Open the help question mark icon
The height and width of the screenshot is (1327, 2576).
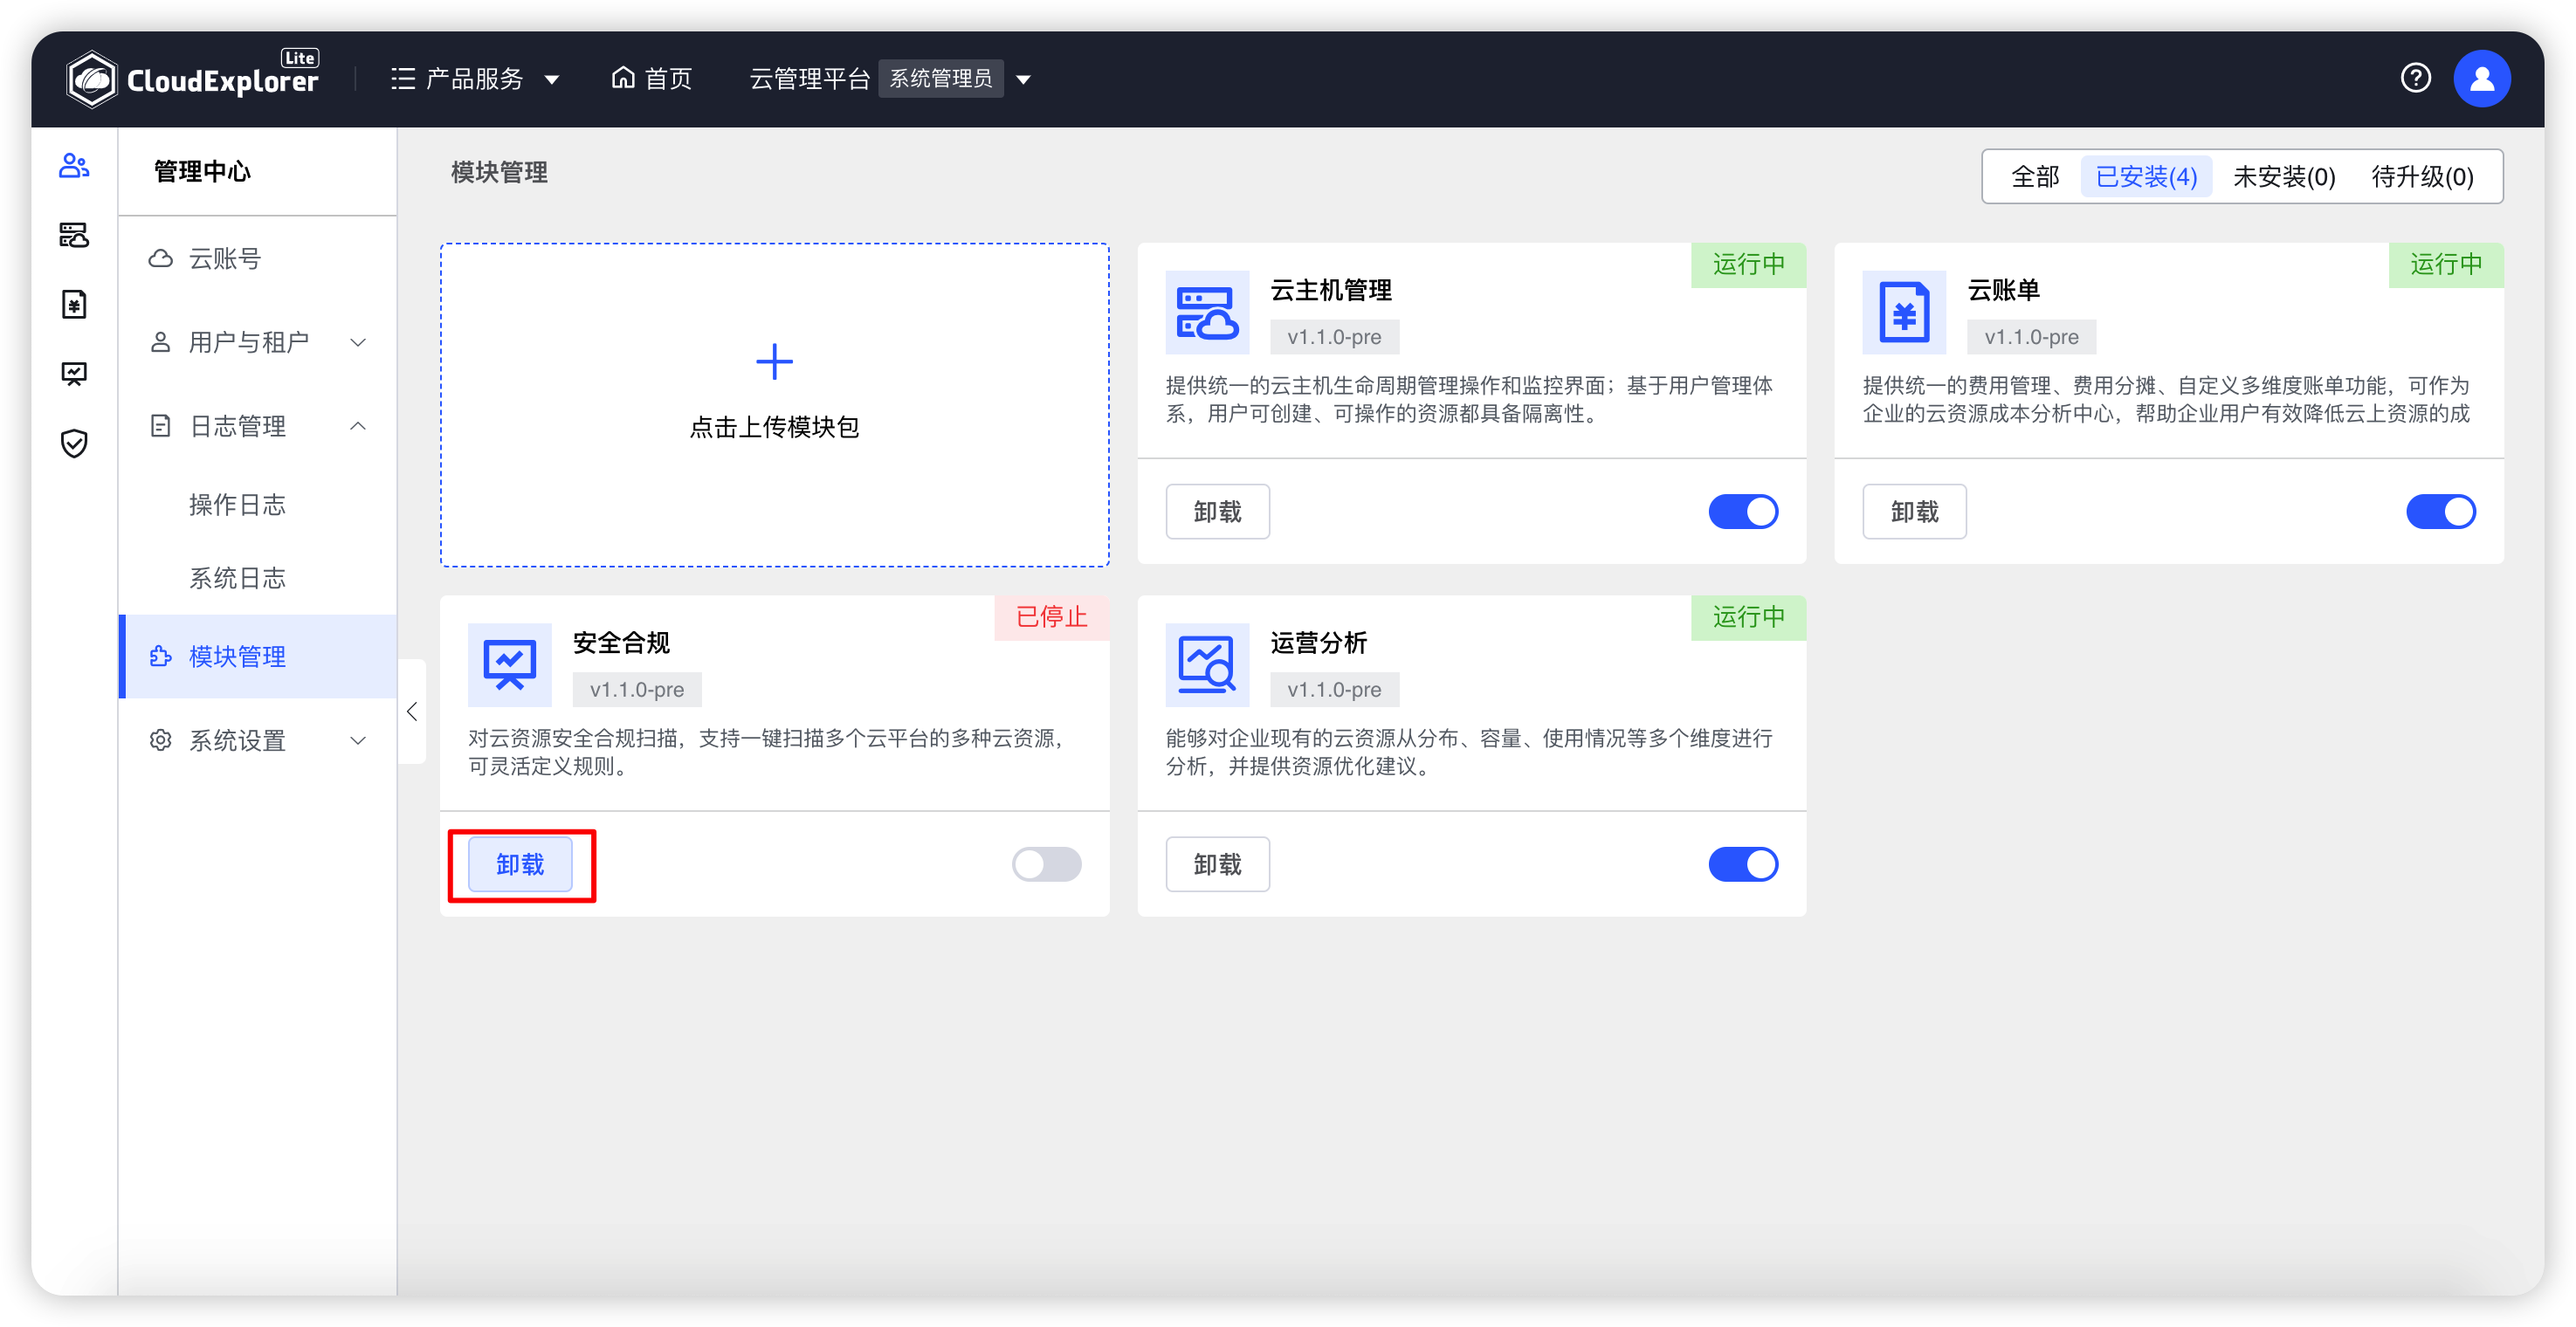pos(2415,78)
